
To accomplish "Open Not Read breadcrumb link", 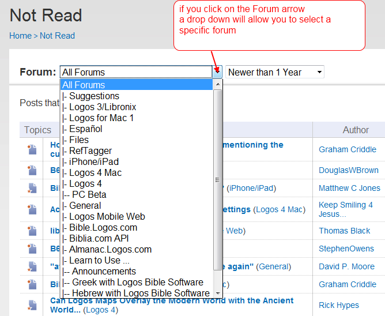I will (57, 36).
